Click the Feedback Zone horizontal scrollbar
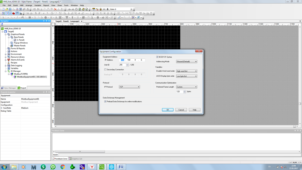The image size is (302, 170). [80, 152]
